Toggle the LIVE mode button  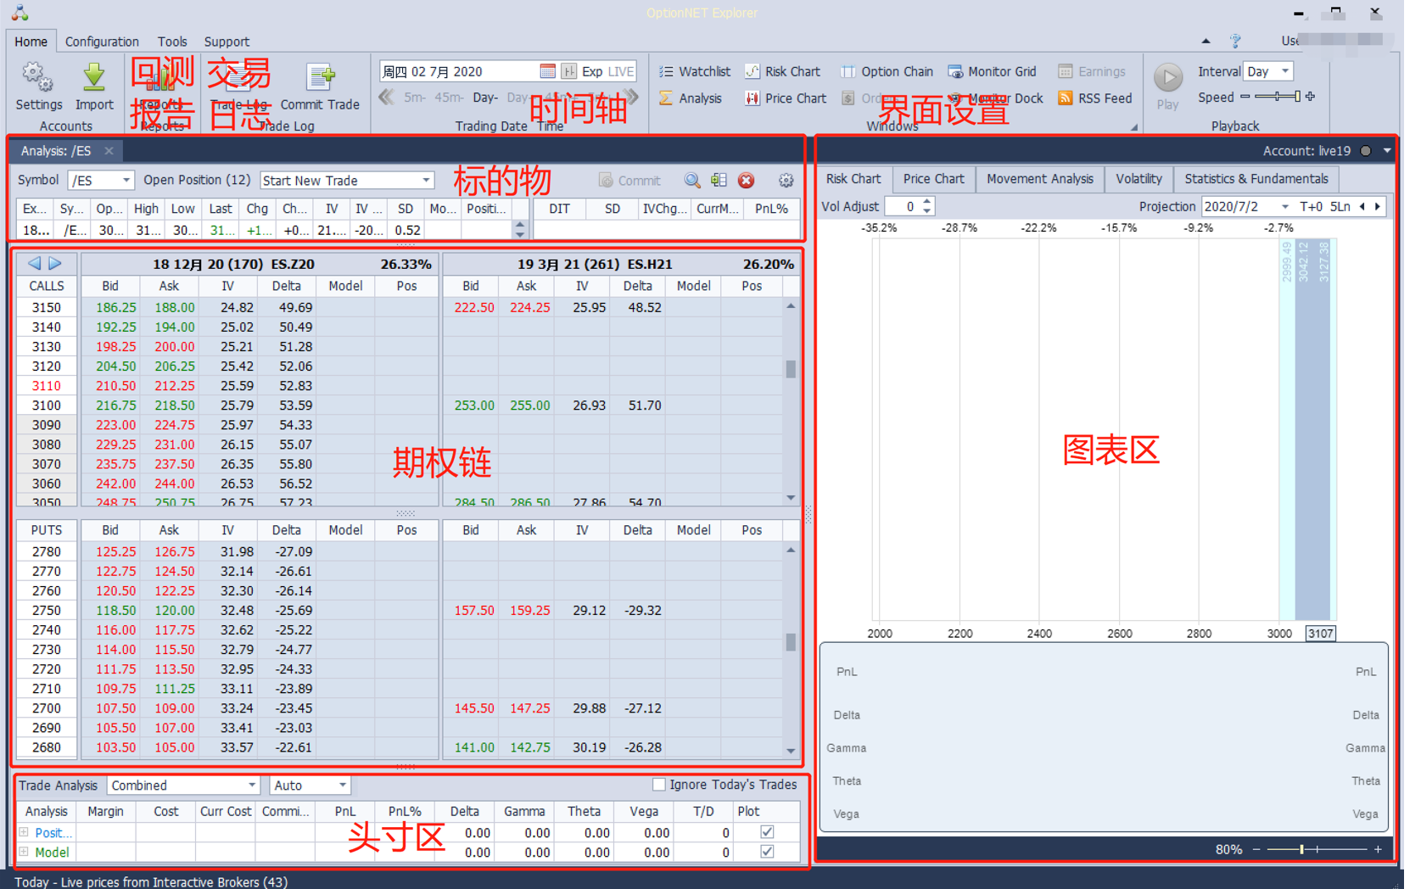pyautogui.click(x=621, y=71)
